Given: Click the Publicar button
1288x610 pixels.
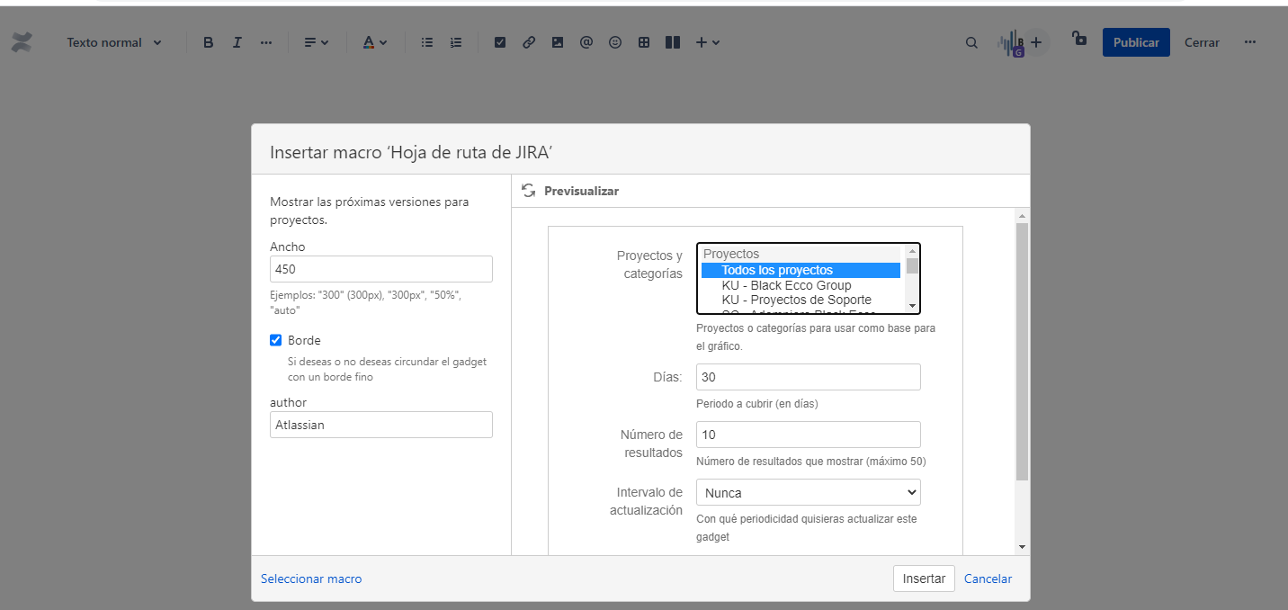Looking at the screenshot, I should [x=1136, y=42].
